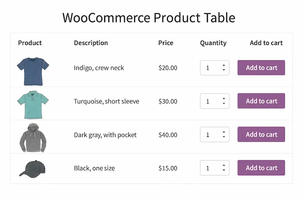Increase quantity for the indigo t-shirt

pyautogui.click(x=224, y=65)
